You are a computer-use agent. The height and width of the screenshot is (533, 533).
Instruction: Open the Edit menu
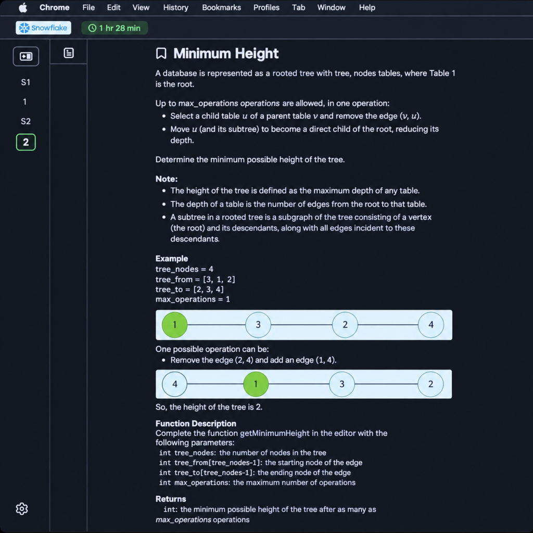pos(113,7)
